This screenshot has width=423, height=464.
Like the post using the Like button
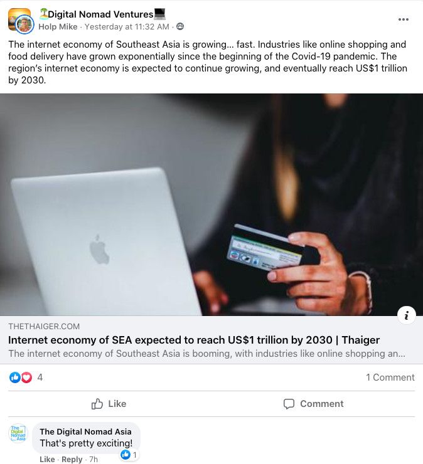(109, 404)
